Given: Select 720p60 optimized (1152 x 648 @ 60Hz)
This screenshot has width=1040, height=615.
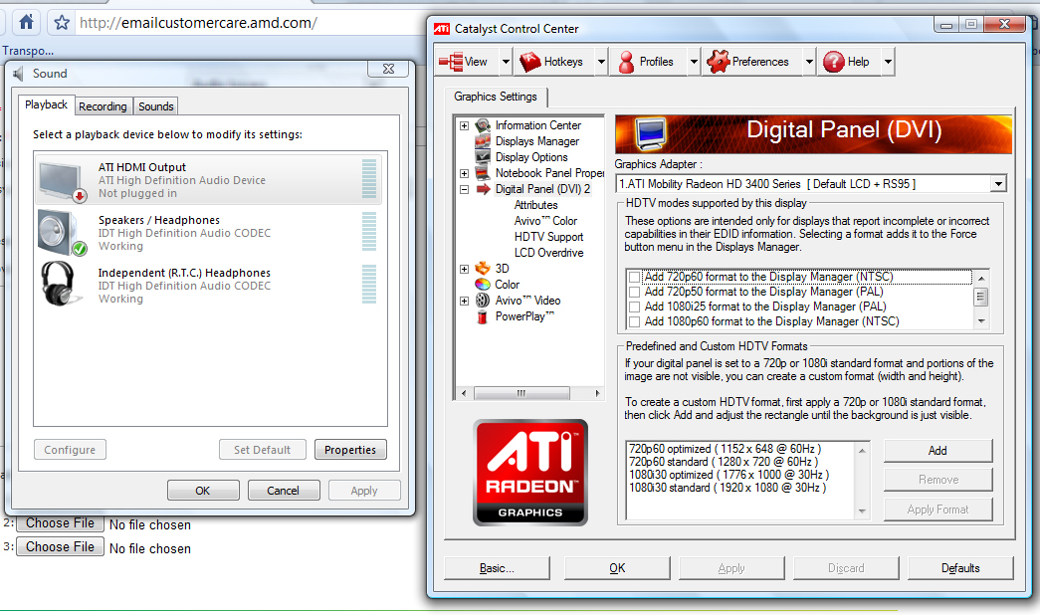Looking at the screenshot, I should 725,449.
